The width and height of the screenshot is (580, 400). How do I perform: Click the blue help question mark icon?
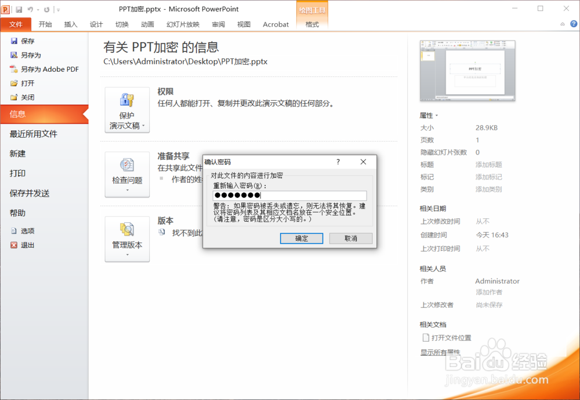(x=574, y=24)
